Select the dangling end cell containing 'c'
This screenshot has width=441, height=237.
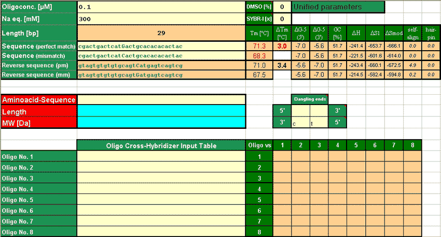(300, 123)
